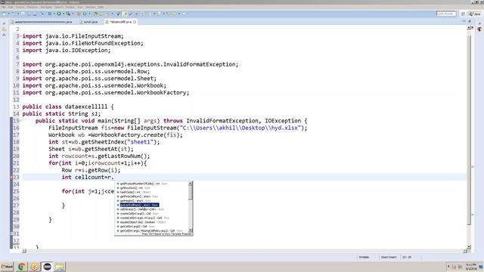
Task: Open the Run configurations dropdown arrow
Action: tap(64, 14)
